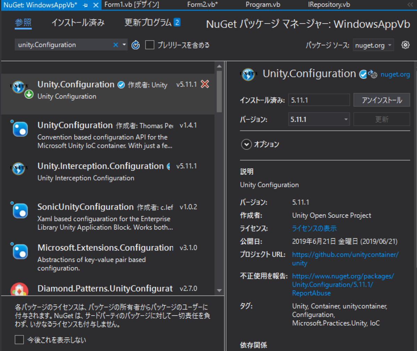Click the Unity.Configuration title in details pane

click(x=309, y=74)
